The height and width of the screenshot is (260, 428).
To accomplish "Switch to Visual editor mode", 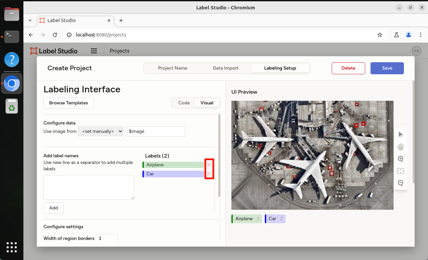I will click(207, 103).
